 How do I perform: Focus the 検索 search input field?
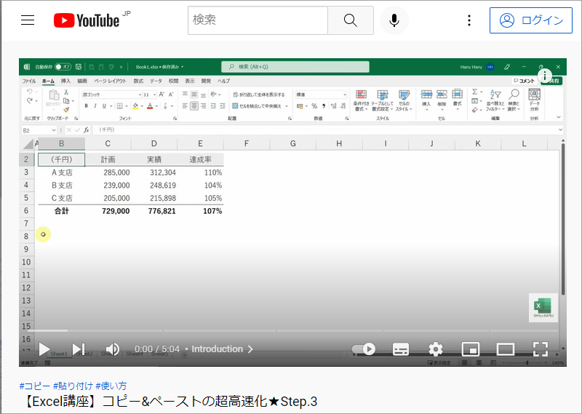coord(258,20)
